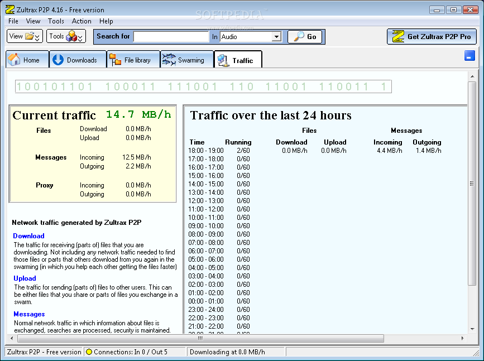Click the File library folders icon

[x=115, y=60]
